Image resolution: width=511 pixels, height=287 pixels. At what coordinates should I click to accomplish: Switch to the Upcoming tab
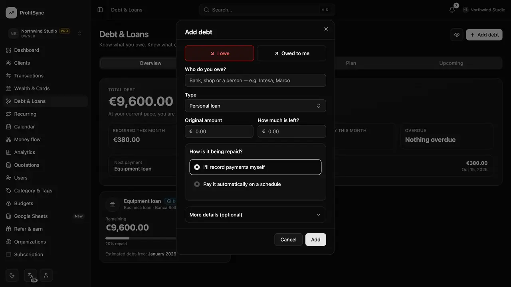[x=451, y=63]
